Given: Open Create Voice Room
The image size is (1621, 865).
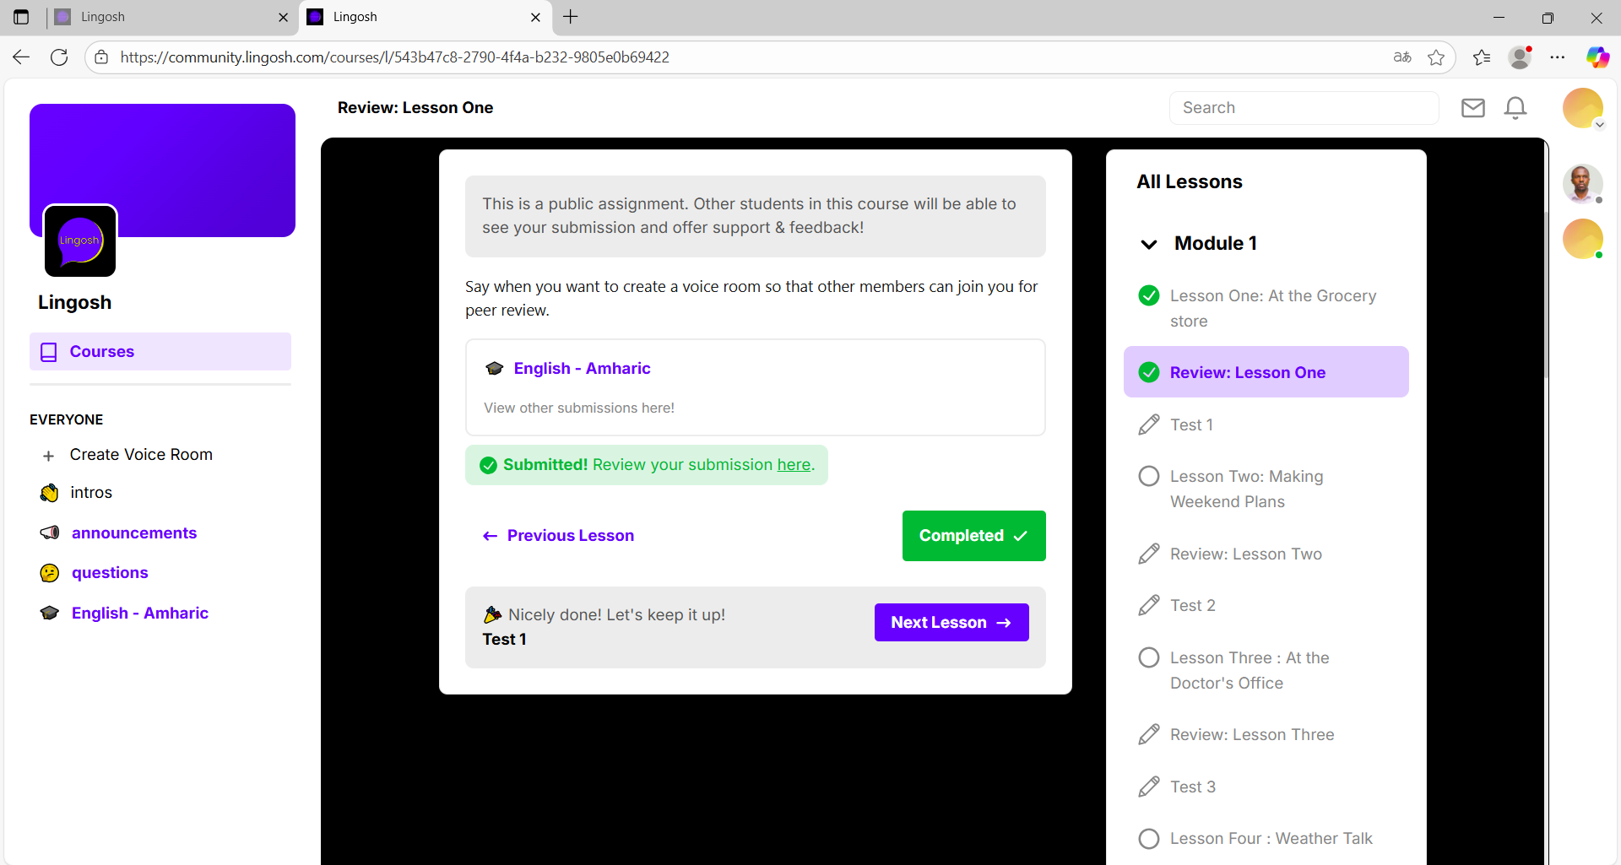Looking at the screenshot, I should [x=141, y=455].
